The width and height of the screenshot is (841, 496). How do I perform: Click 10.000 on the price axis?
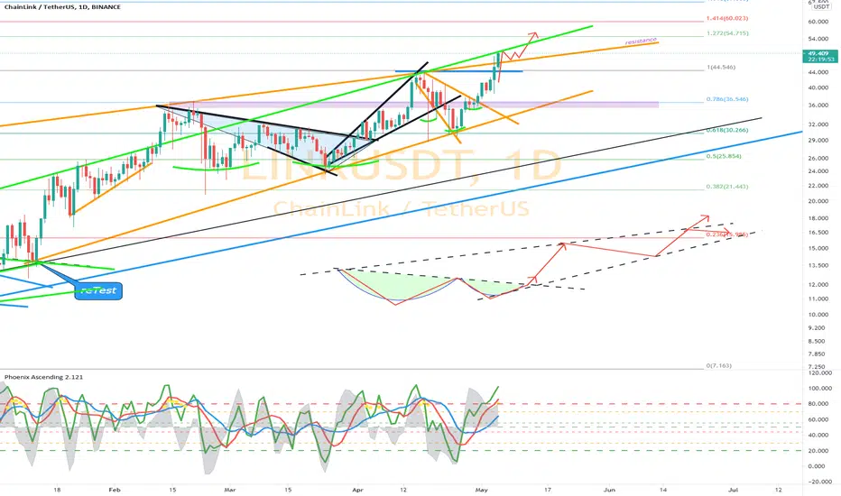[x=819, y=315]
